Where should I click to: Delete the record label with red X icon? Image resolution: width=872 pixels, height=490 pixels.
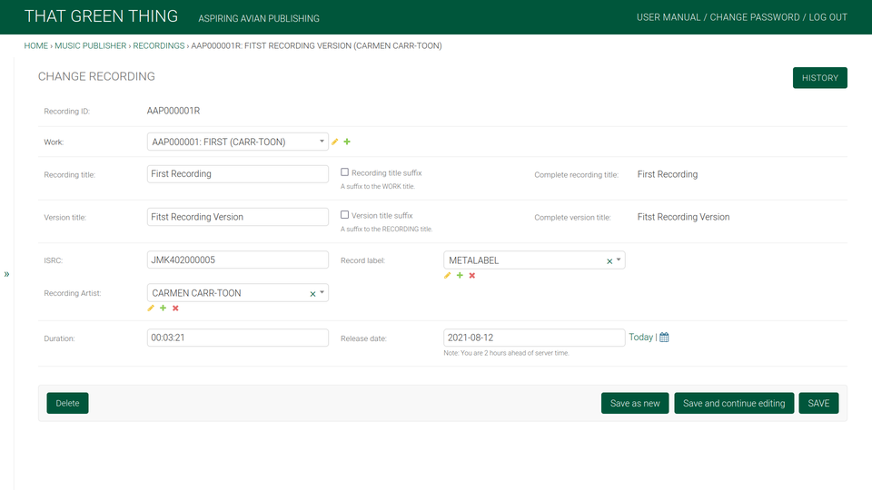tap(472, 276)
